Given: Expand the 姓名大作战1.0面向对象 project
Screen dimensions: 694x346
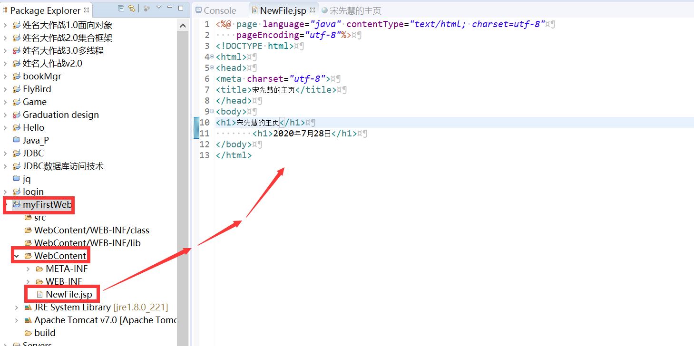Looking at the screenshot, I should [5, 25].
